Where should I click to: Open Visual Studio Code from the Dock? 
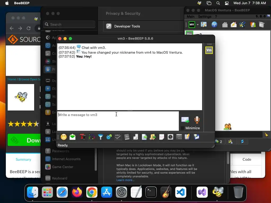180,192
